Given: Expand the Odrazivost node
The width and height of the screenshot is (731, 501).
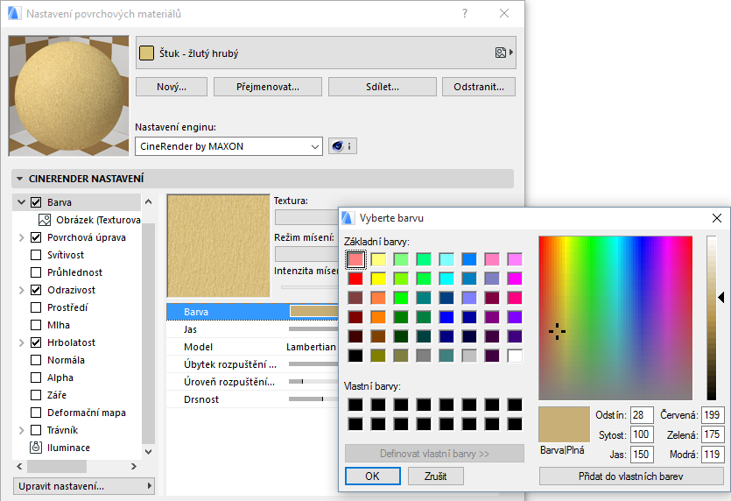Looking at the screenshot, I should tap(21, 290).
